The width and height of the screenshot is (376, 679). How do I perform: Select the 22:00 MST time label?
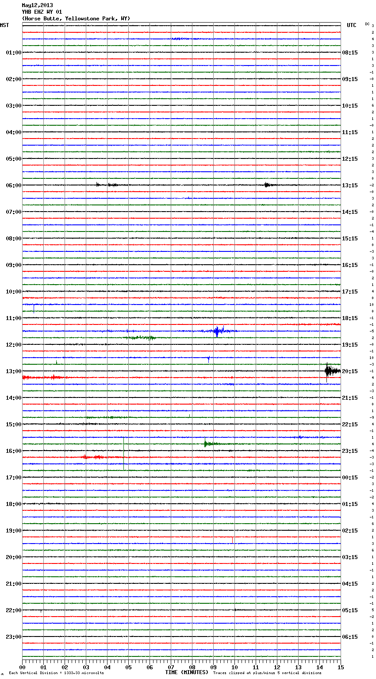point(13,610)
